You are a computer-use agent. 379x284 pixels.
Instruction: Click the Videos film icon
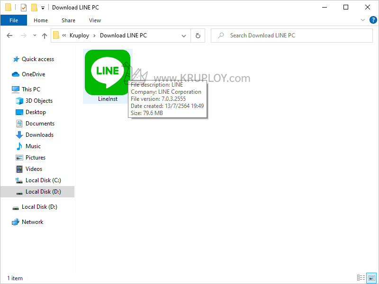click(19, 169)
